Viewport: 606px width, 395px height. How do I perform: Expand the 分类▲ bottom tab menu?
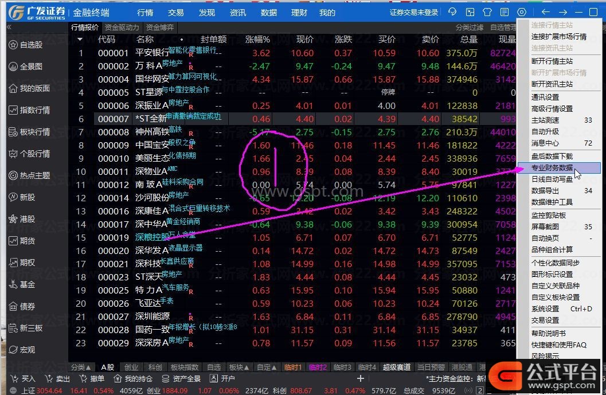81,367
